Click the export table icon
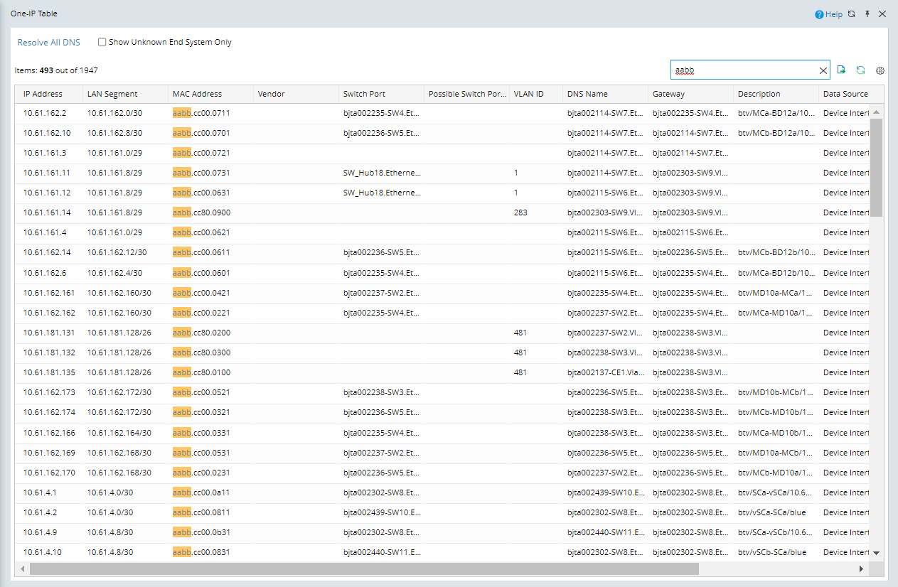The height and width of the screenshot is (587, 898). point(842,70)
